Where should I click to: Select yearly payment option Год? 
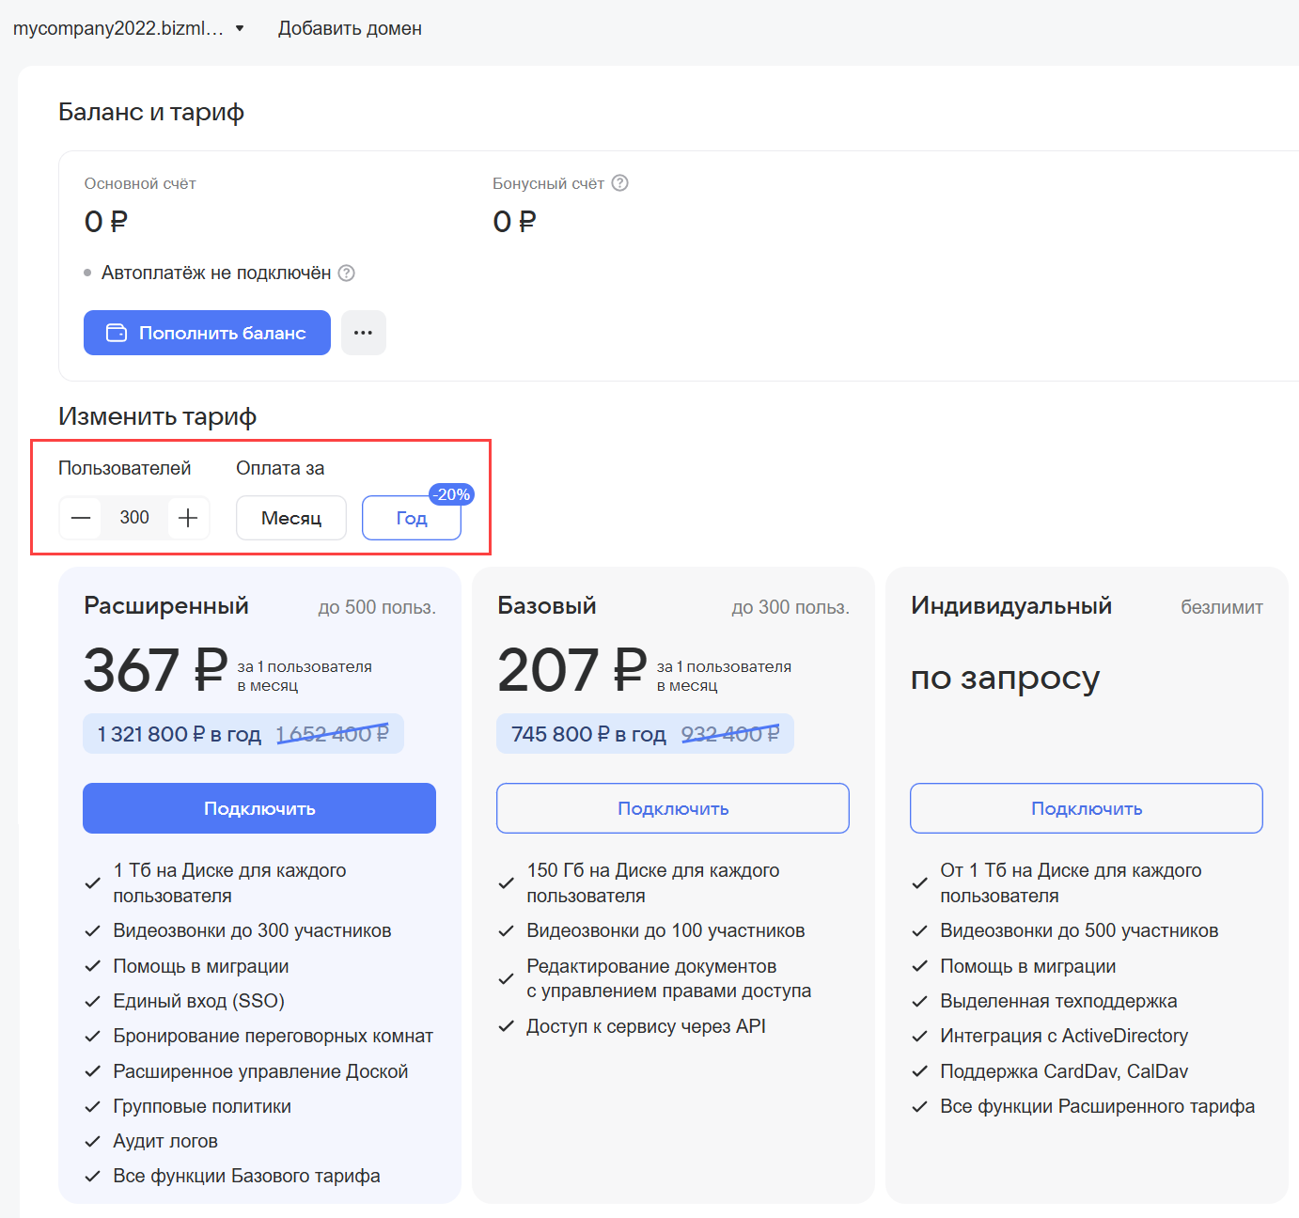[x=411, y=519]
